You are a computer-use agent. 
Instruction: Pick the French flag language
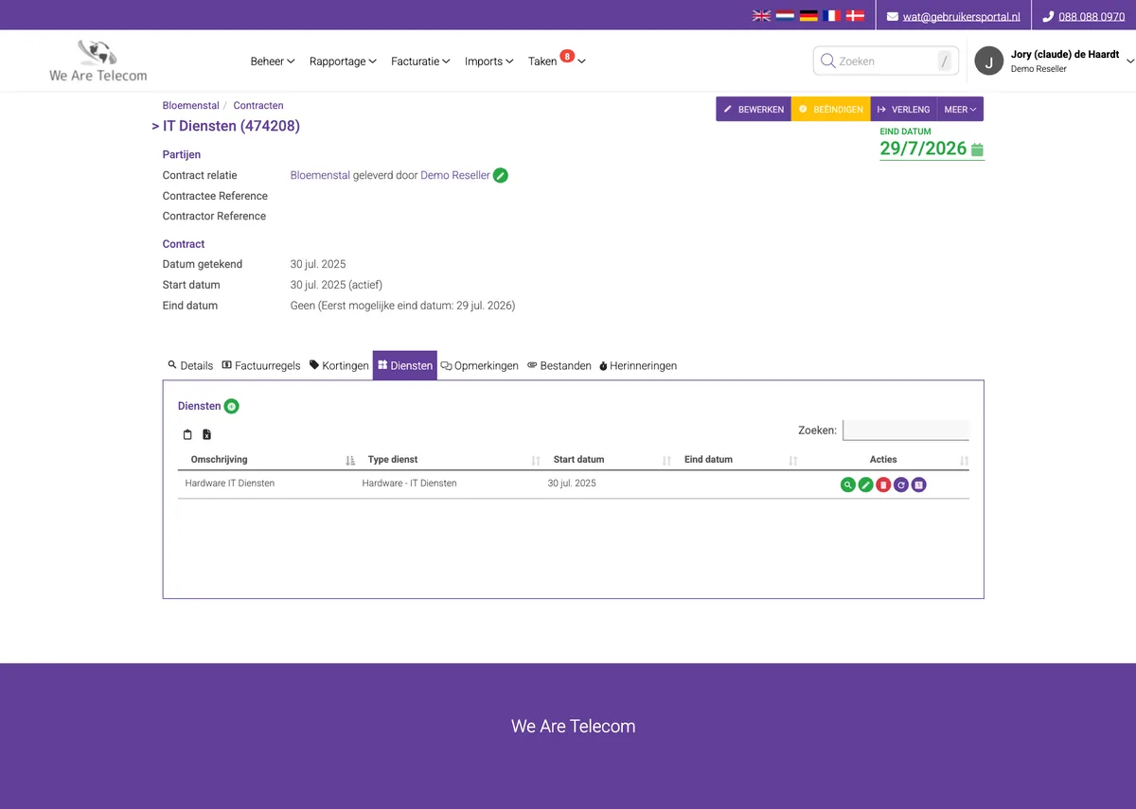[x=832, y=16]
